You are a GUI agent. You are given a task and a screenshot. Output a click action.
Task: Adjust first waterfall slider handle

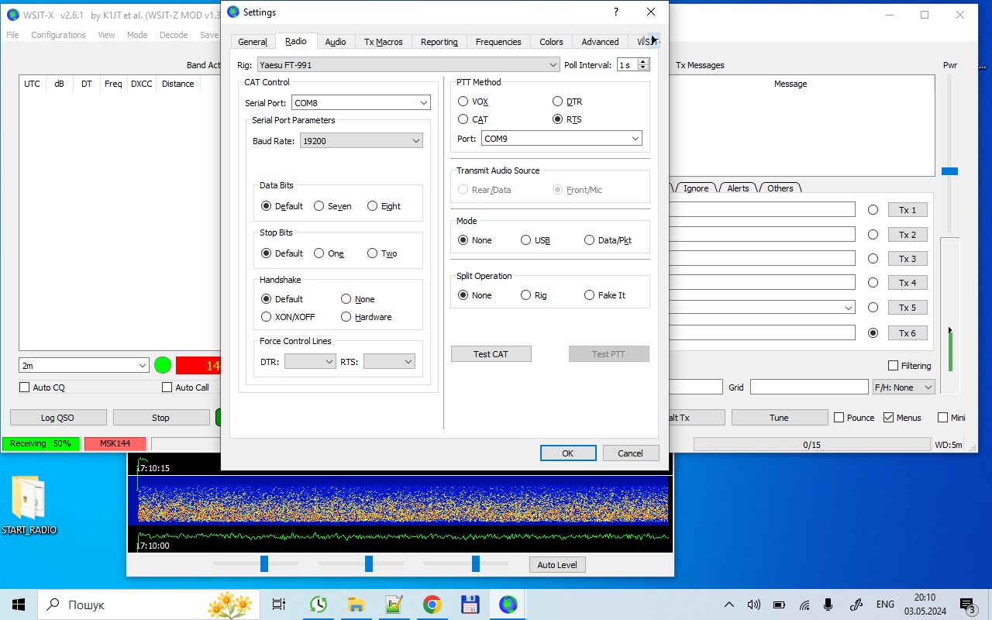coord(263,563)
